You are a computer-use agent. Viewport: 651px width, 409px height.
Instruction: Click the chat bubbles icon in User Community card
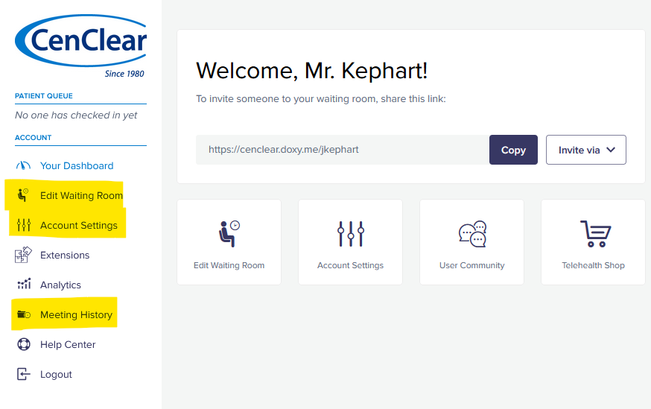tap(472, 234)
